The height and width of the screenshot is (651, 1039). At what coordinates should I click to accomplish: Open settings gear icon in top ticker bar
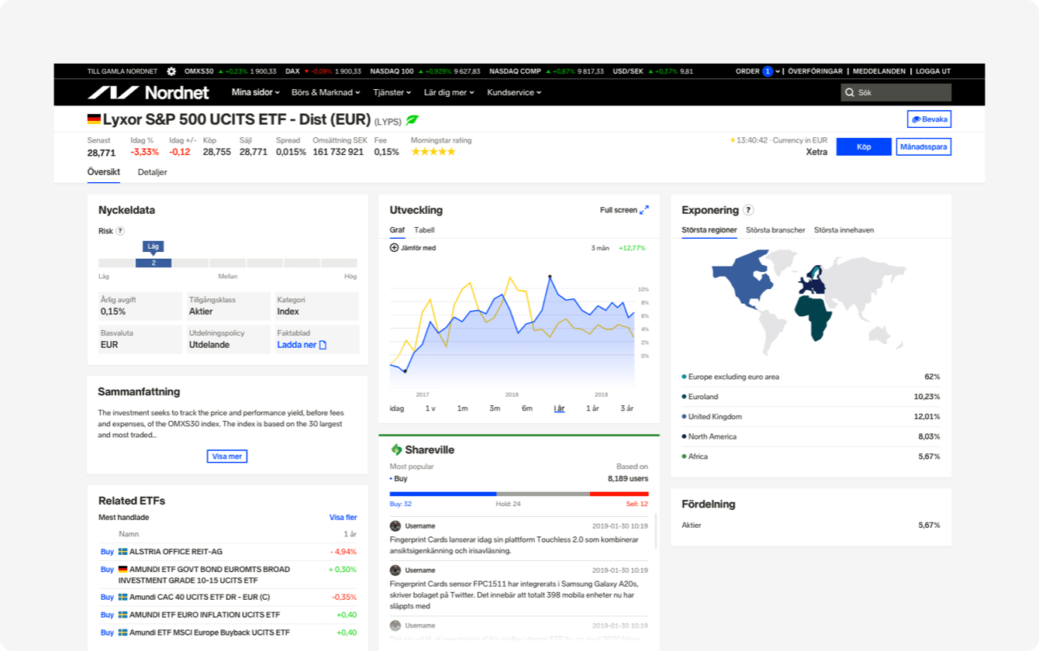(x=171, y=71)
